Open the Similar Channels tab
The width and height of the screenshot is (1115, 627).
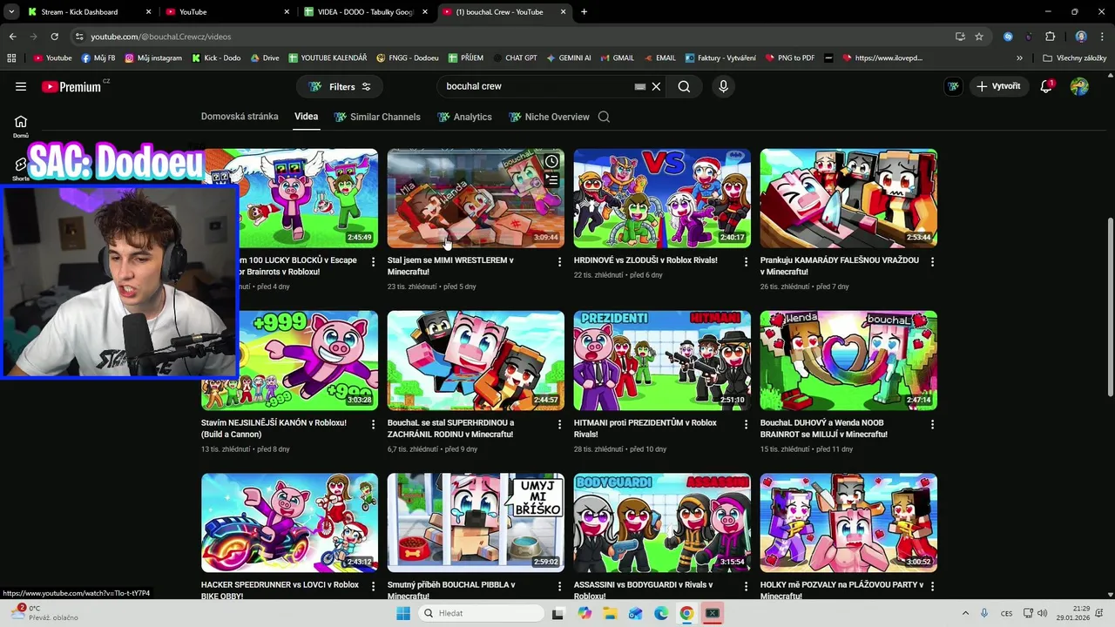click(x=377, y=117)
